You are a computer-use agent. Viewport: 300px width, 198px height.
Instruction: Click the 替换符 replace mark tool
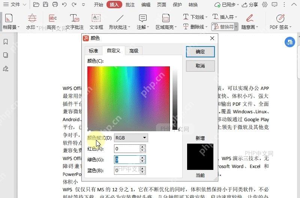223,27
